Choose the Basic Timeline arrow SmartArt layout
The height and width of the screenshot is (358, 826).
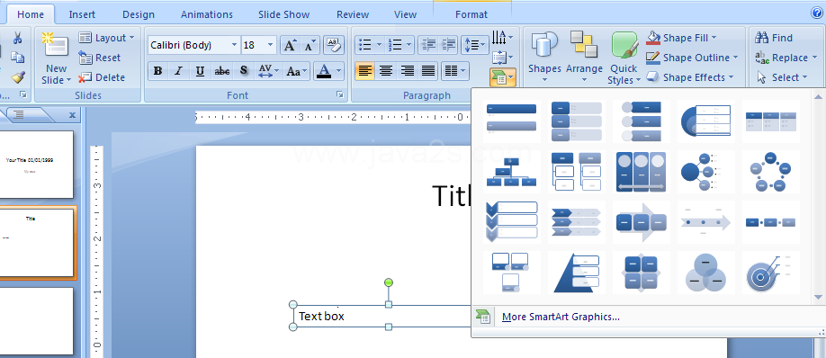(x=705, y=222)
